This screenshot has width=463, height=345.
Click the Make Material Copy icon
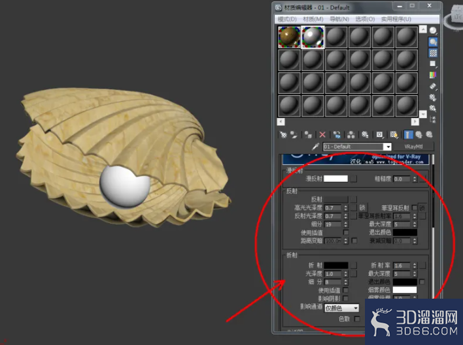[337, 135]
